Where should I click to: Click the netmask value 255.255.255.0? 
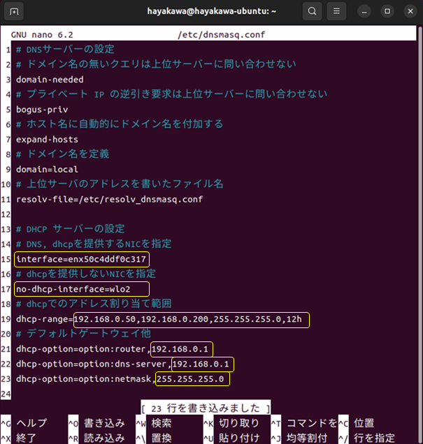[192, 379]
